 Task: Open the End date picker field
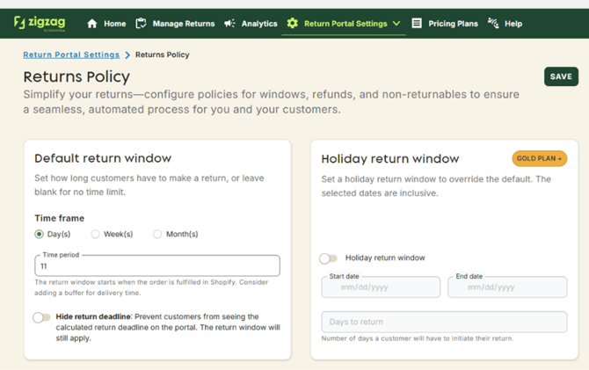click(x=507, y=287)
